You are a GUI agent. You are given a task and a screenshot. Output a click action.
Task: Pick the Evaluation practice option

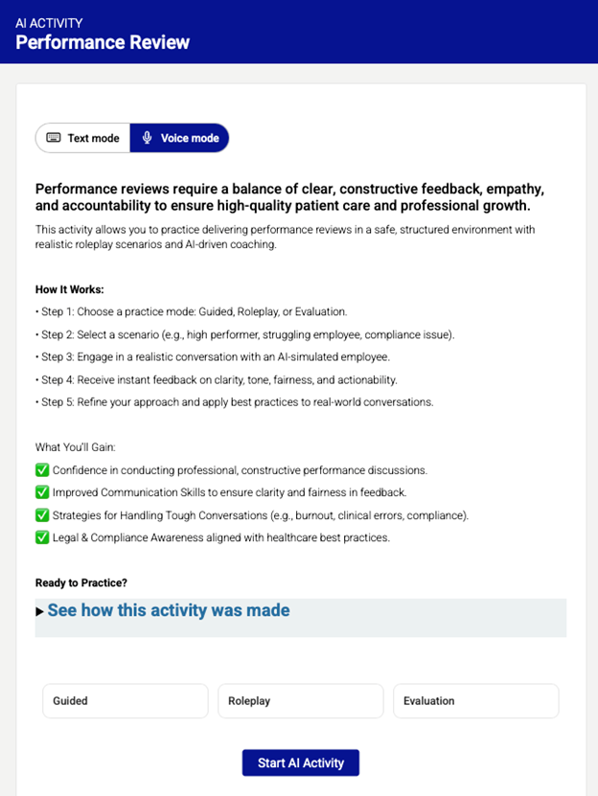pos(475,700)
